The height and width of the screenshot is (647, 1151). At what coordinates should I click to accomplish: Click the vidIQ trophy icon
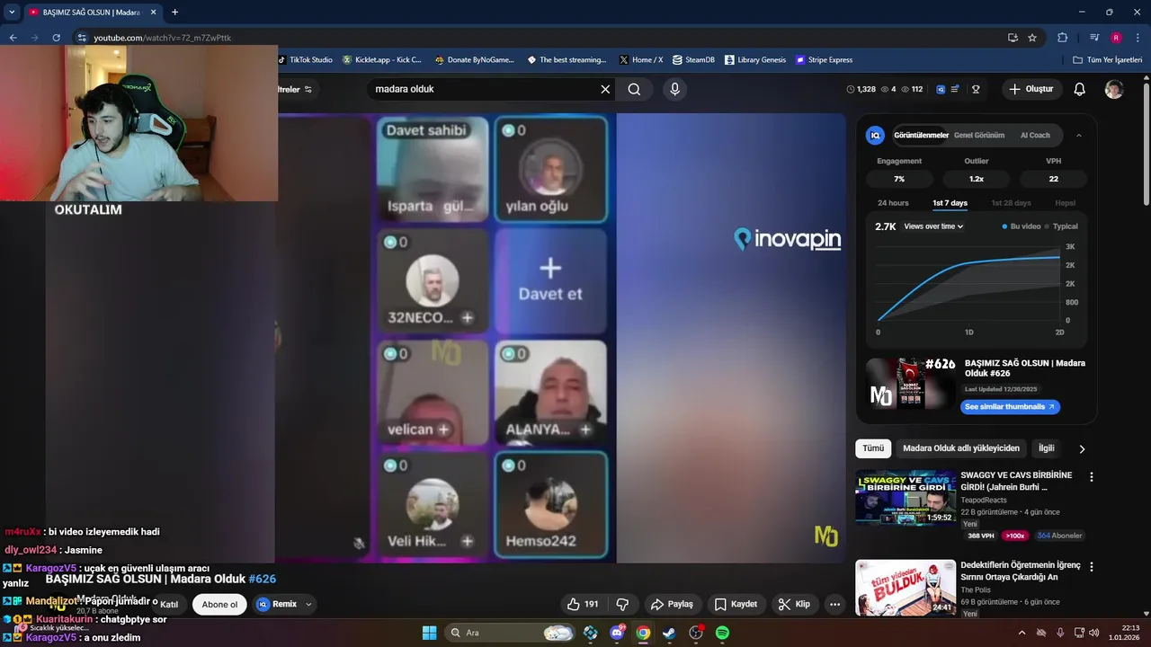[976, 89]
